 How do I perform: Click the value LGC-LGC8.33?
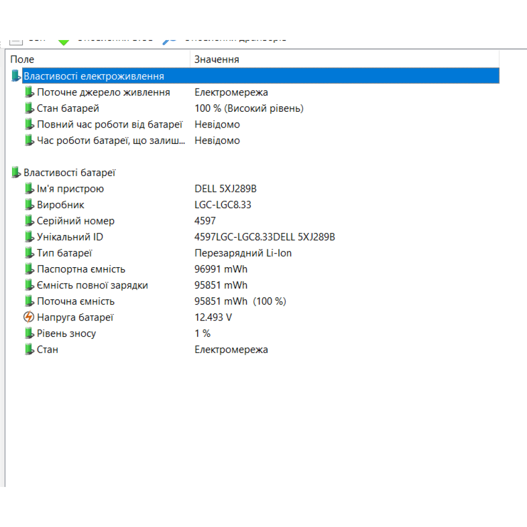(223, 204)
